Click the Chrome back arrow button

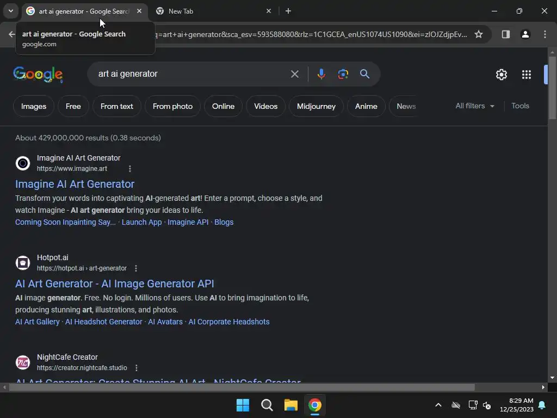click(x=12, y=34)
